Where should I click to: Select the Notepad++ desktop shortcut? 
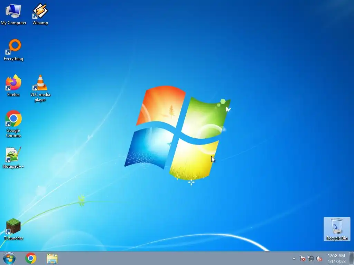point(13,158)
